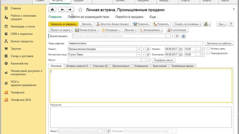Switch to Оповещения tab
The image size is (239, 134).
click(x=141, y=66)
